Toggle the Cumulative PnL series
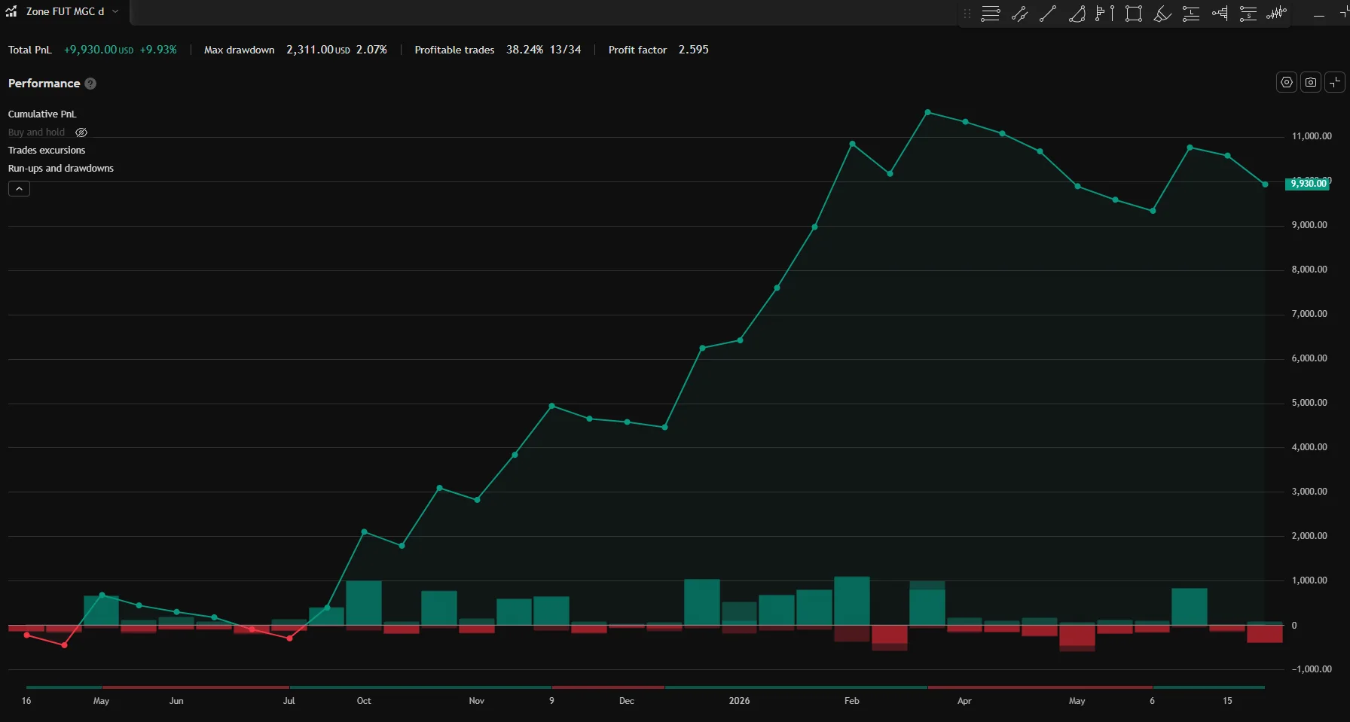Viewport: 1350px width, 722px height. coord(42,114)
